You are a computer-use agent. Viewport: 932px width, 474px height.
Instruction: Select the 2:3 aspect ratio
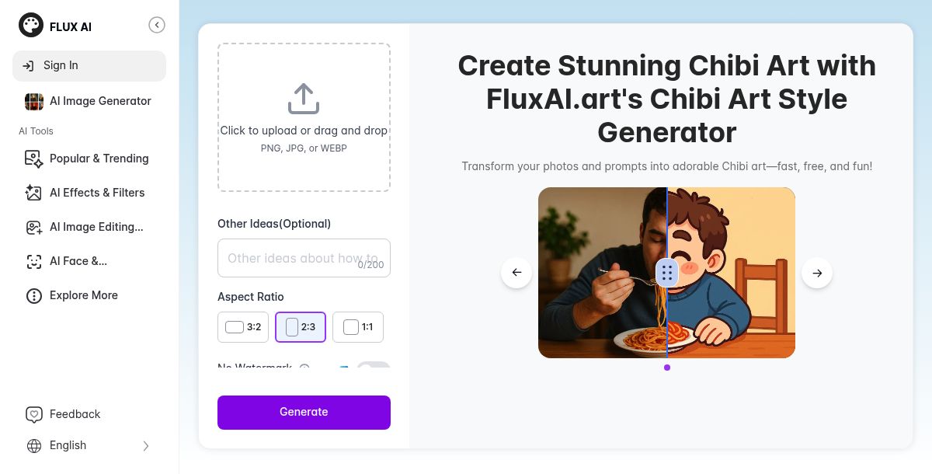click(300, 327)
